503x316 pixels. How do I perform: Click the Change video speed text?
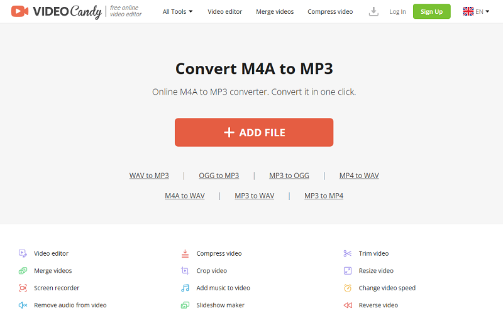tap(387, 288)
